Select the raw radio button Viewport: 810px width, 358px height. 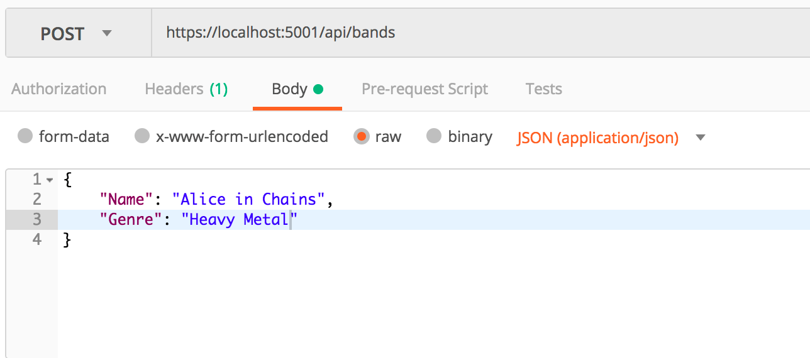click(x=361, y=136)
